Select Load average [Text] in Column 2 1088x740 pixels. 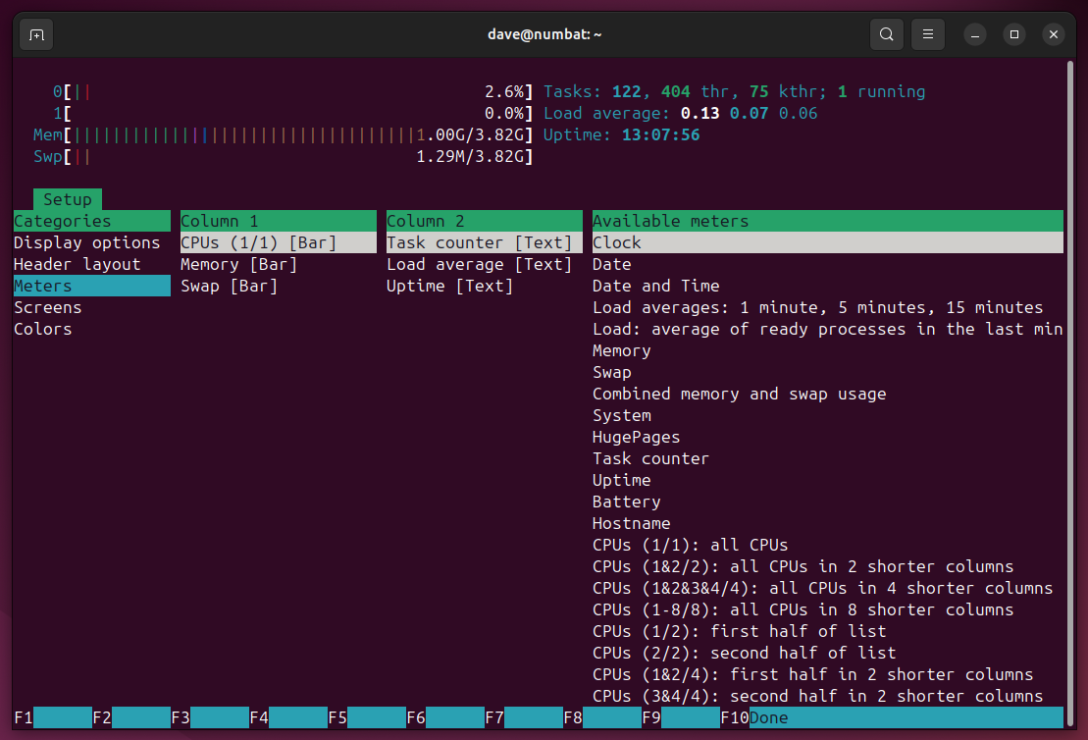[x=479, y=264]
